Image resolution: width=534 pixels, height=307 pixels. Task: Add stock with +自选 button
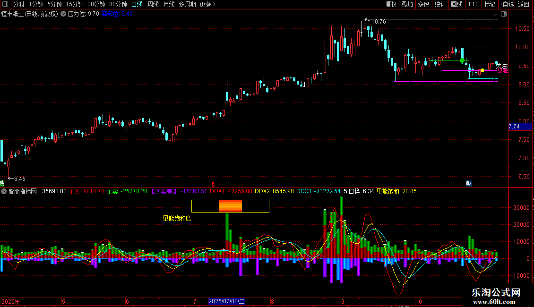coord(507,4)
